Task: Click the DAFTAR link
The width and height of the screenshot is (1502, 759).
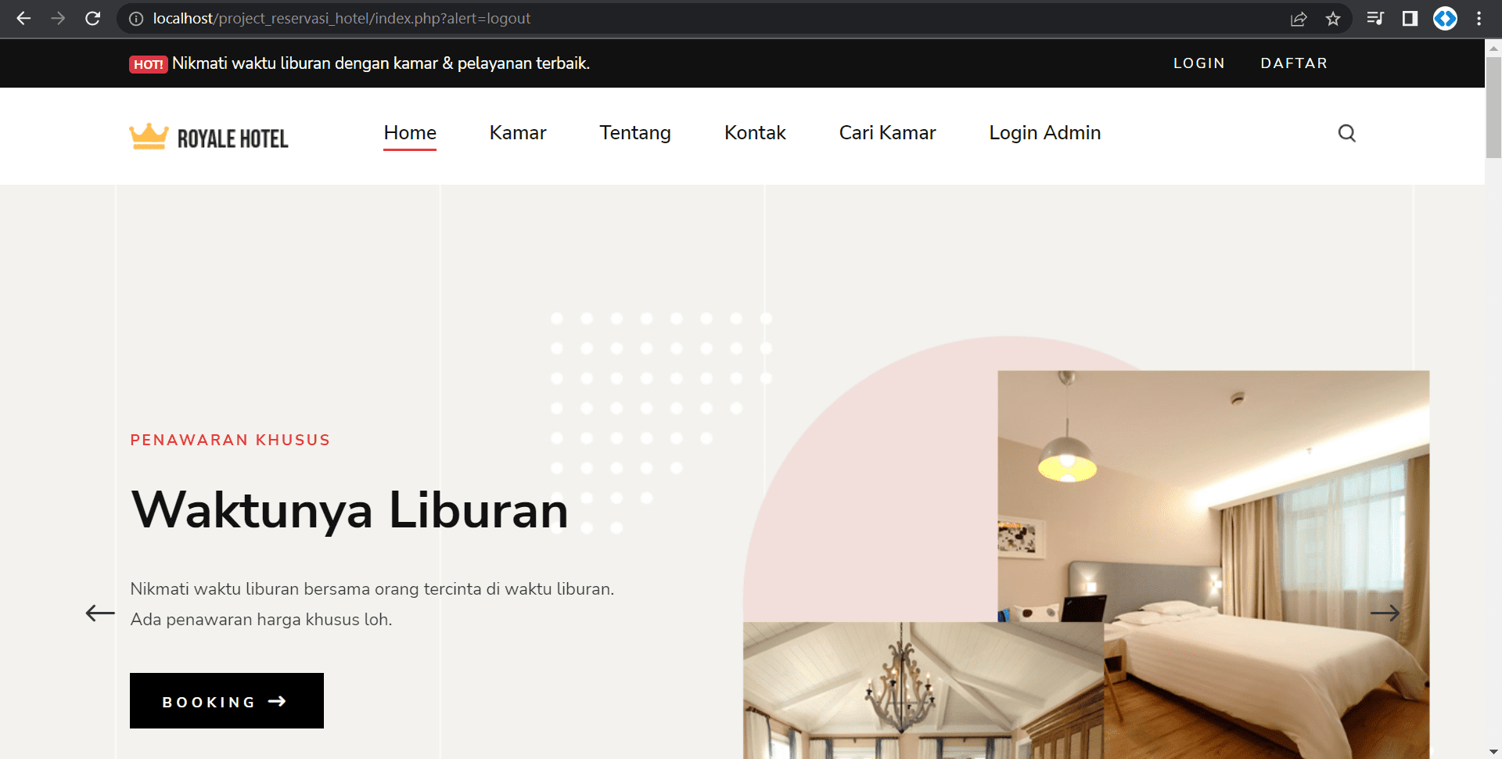Action: 1293,63
